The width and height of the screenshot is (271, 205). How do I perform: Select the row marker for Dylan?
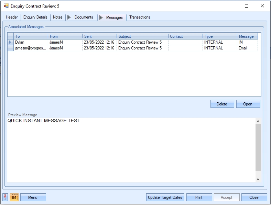[11, 42]
